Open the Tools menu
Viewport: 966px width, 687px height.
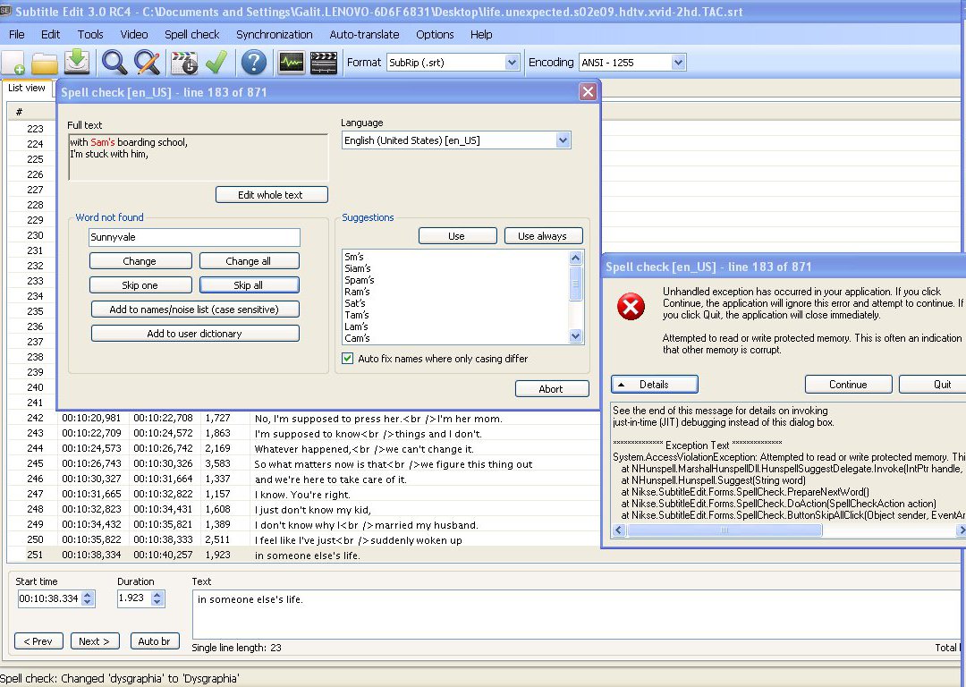[90, 35]
